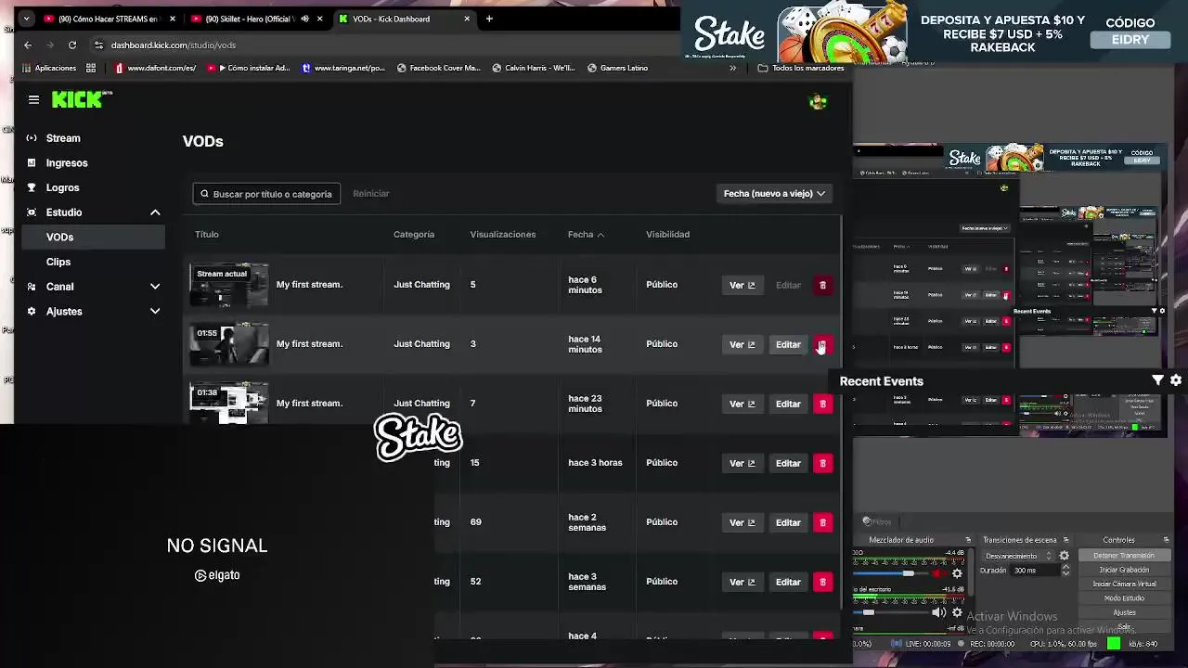Open the Calvin Harris bookmark

[x=534, y=68]
